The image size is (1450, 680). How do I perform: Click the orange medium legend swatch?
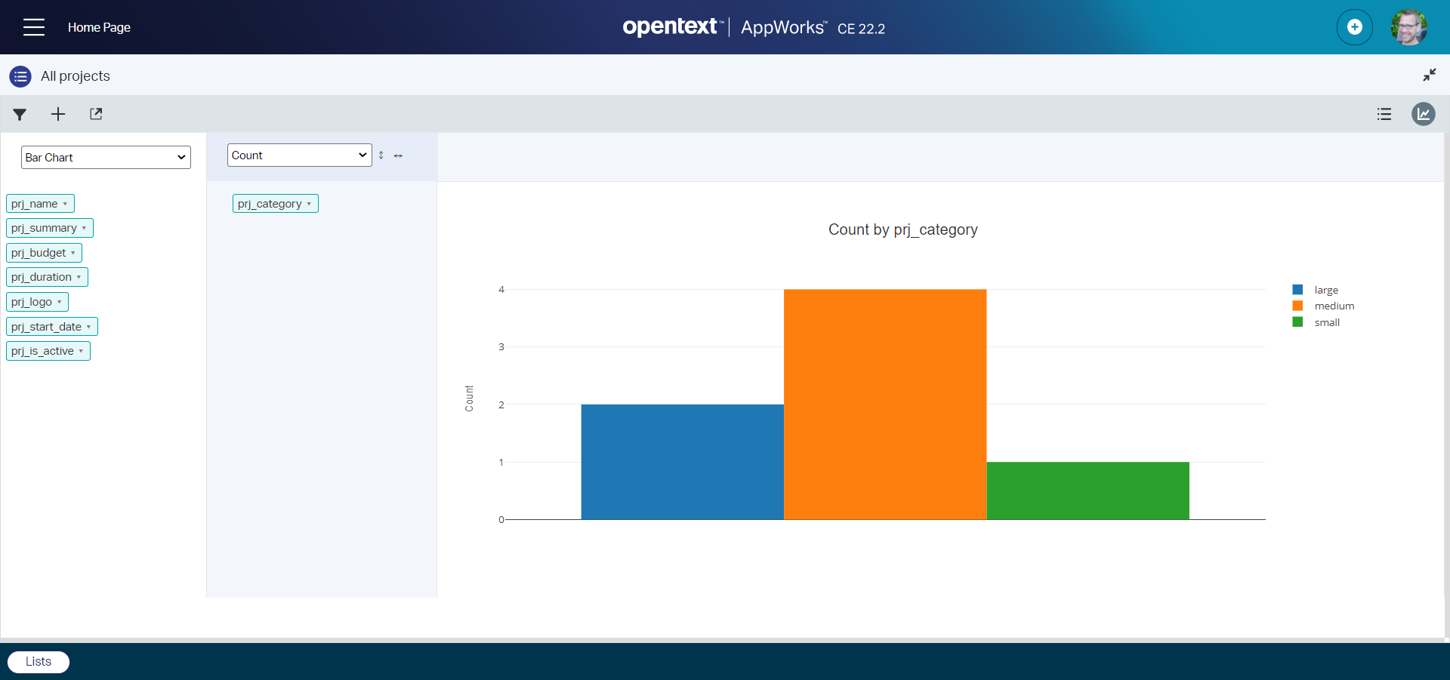coord(1297,306)
